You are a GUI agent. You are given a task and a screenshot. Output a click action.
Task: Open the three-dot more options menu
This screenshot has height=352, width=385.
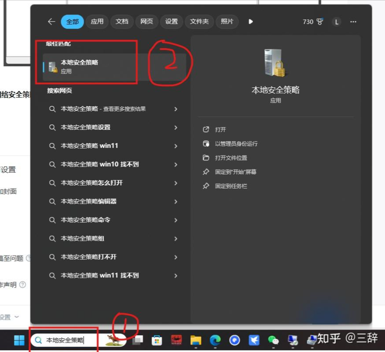pos(353,22)
